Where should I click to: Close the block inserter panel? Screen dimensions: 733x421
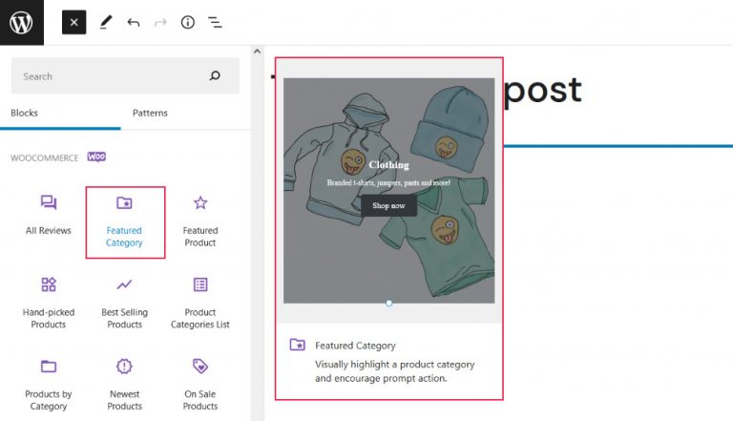tap(74, 22)
